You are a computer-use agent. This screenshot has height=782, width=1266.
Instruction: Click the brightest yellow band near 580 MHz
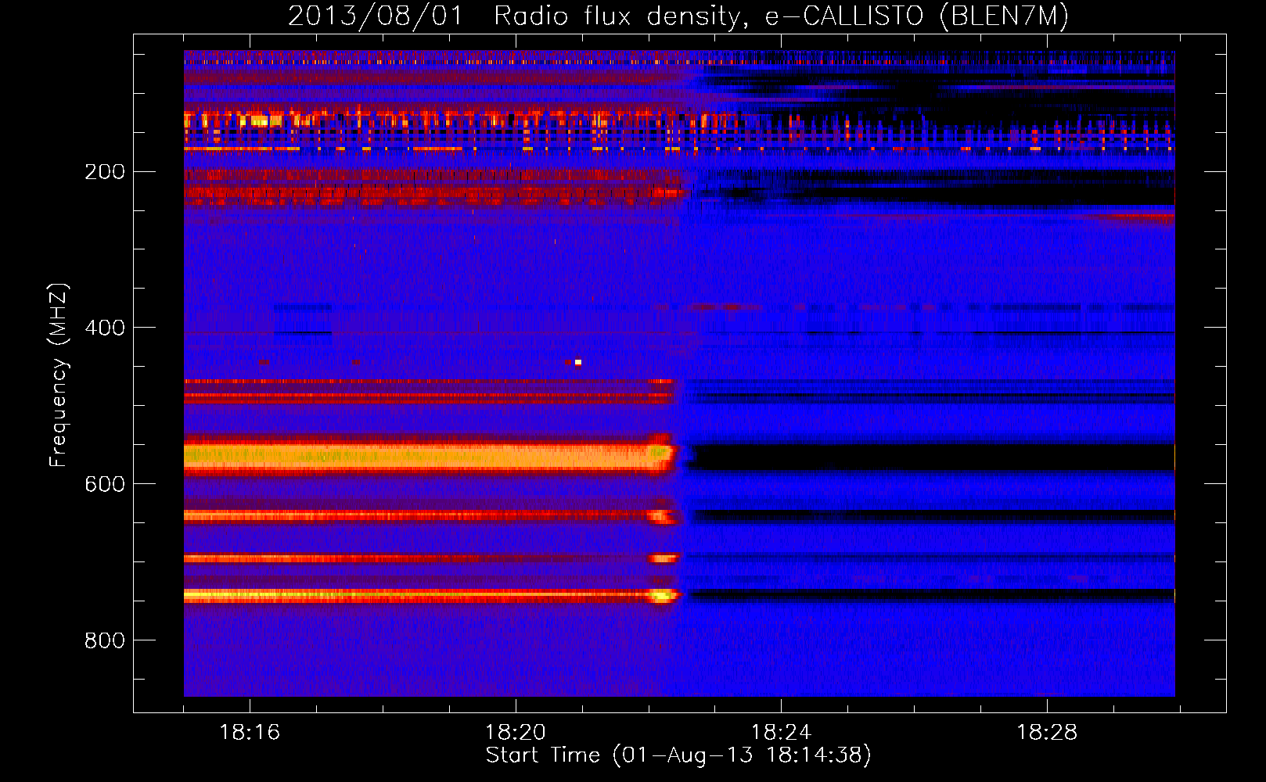[429, 456]
